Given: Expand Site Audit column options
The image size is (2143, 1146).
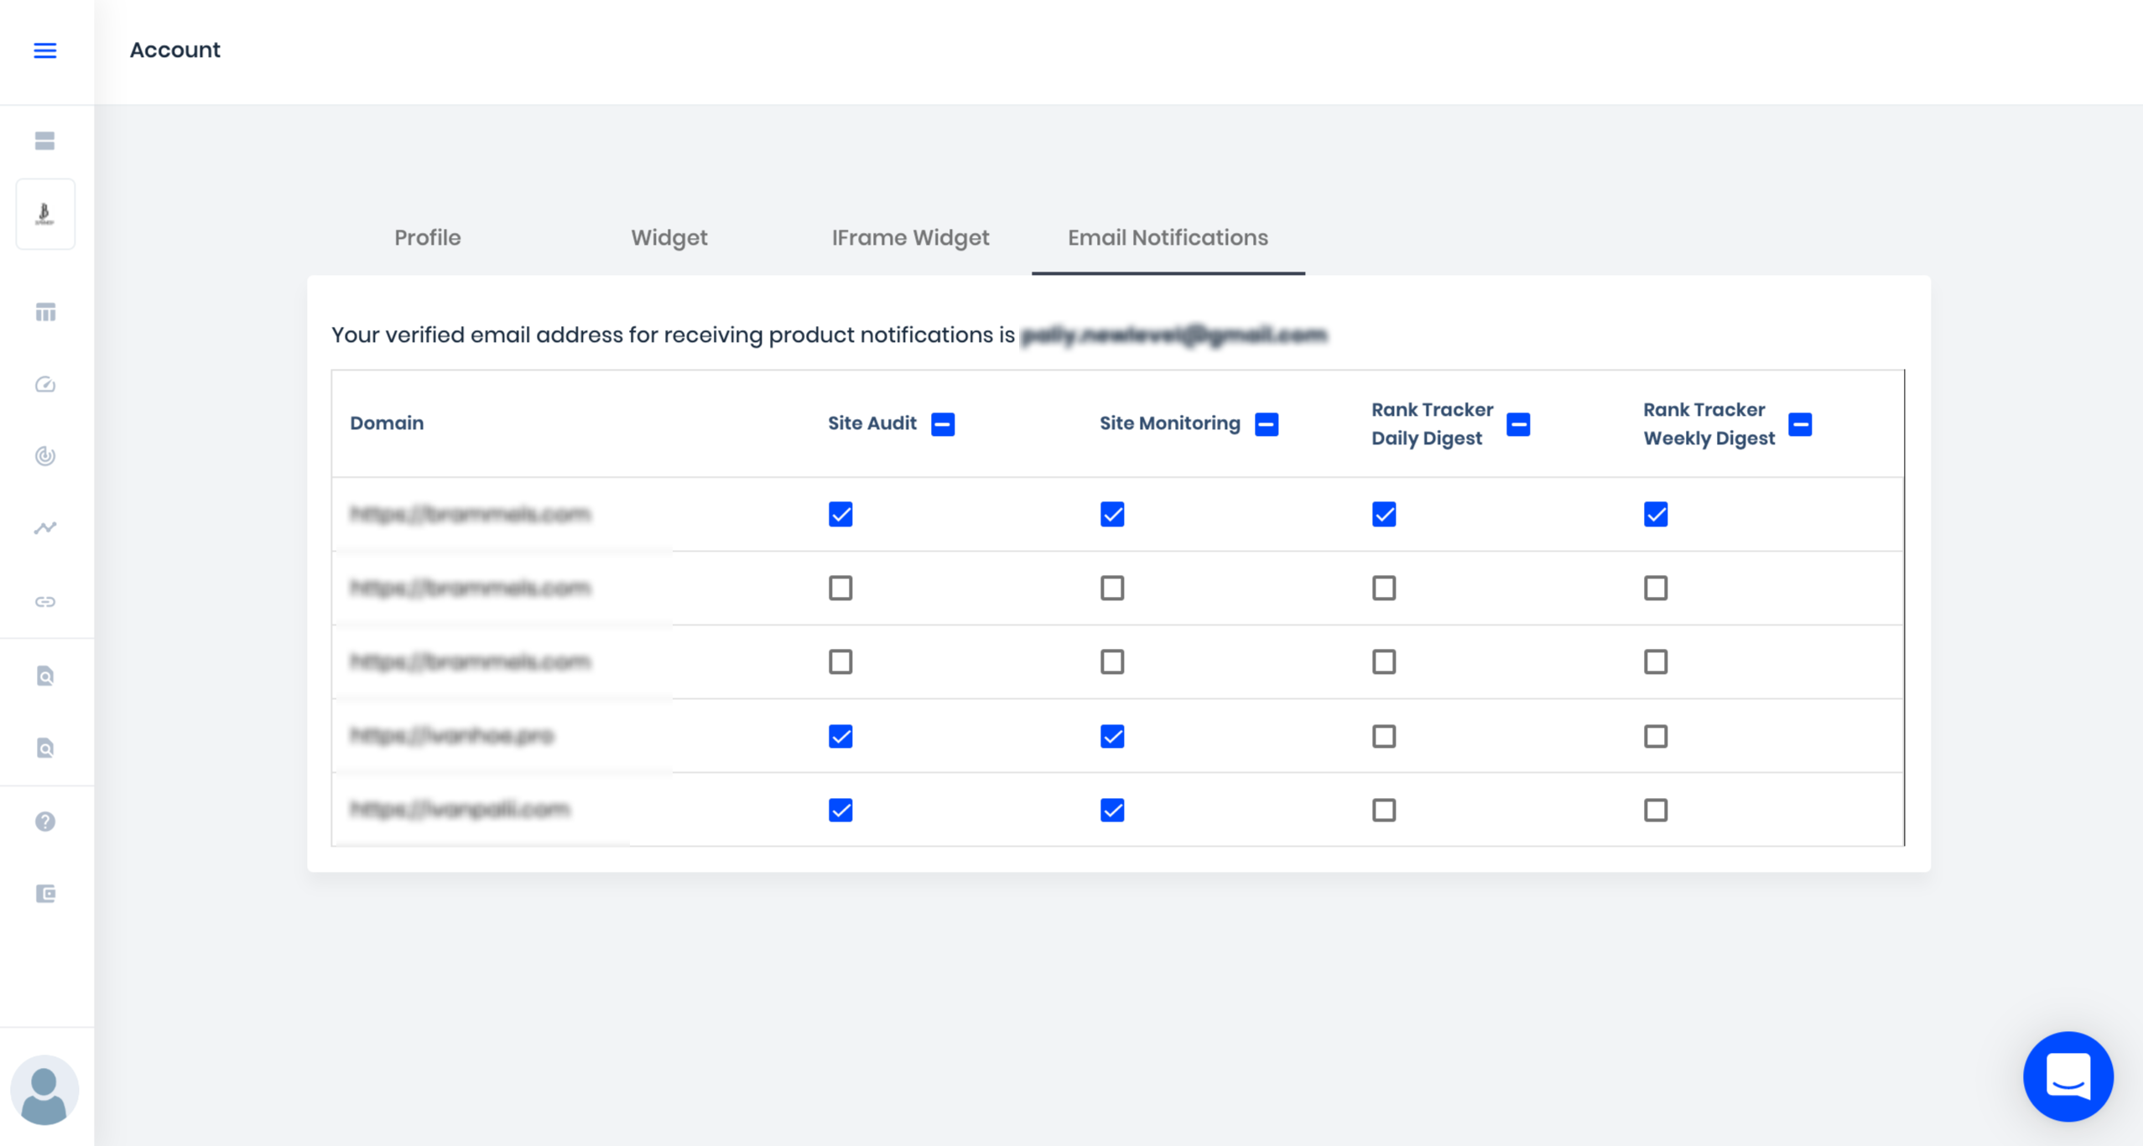Looking at the screenshot, I should click(943, 423).
